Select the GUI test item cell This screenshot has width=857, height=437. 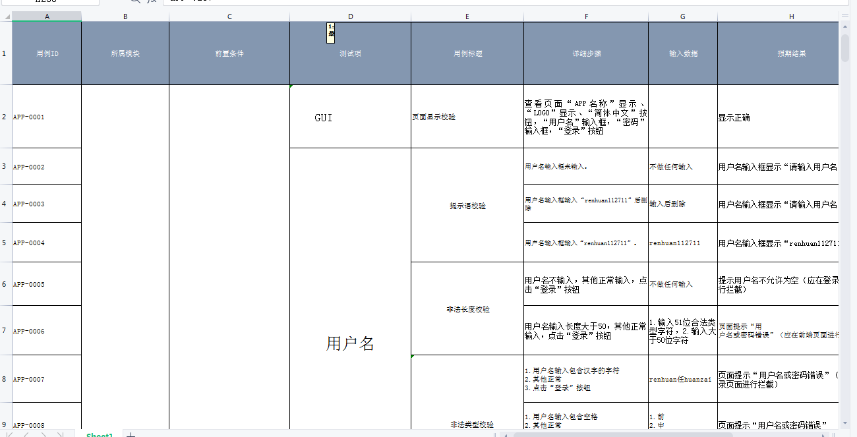tap(350, 117)
